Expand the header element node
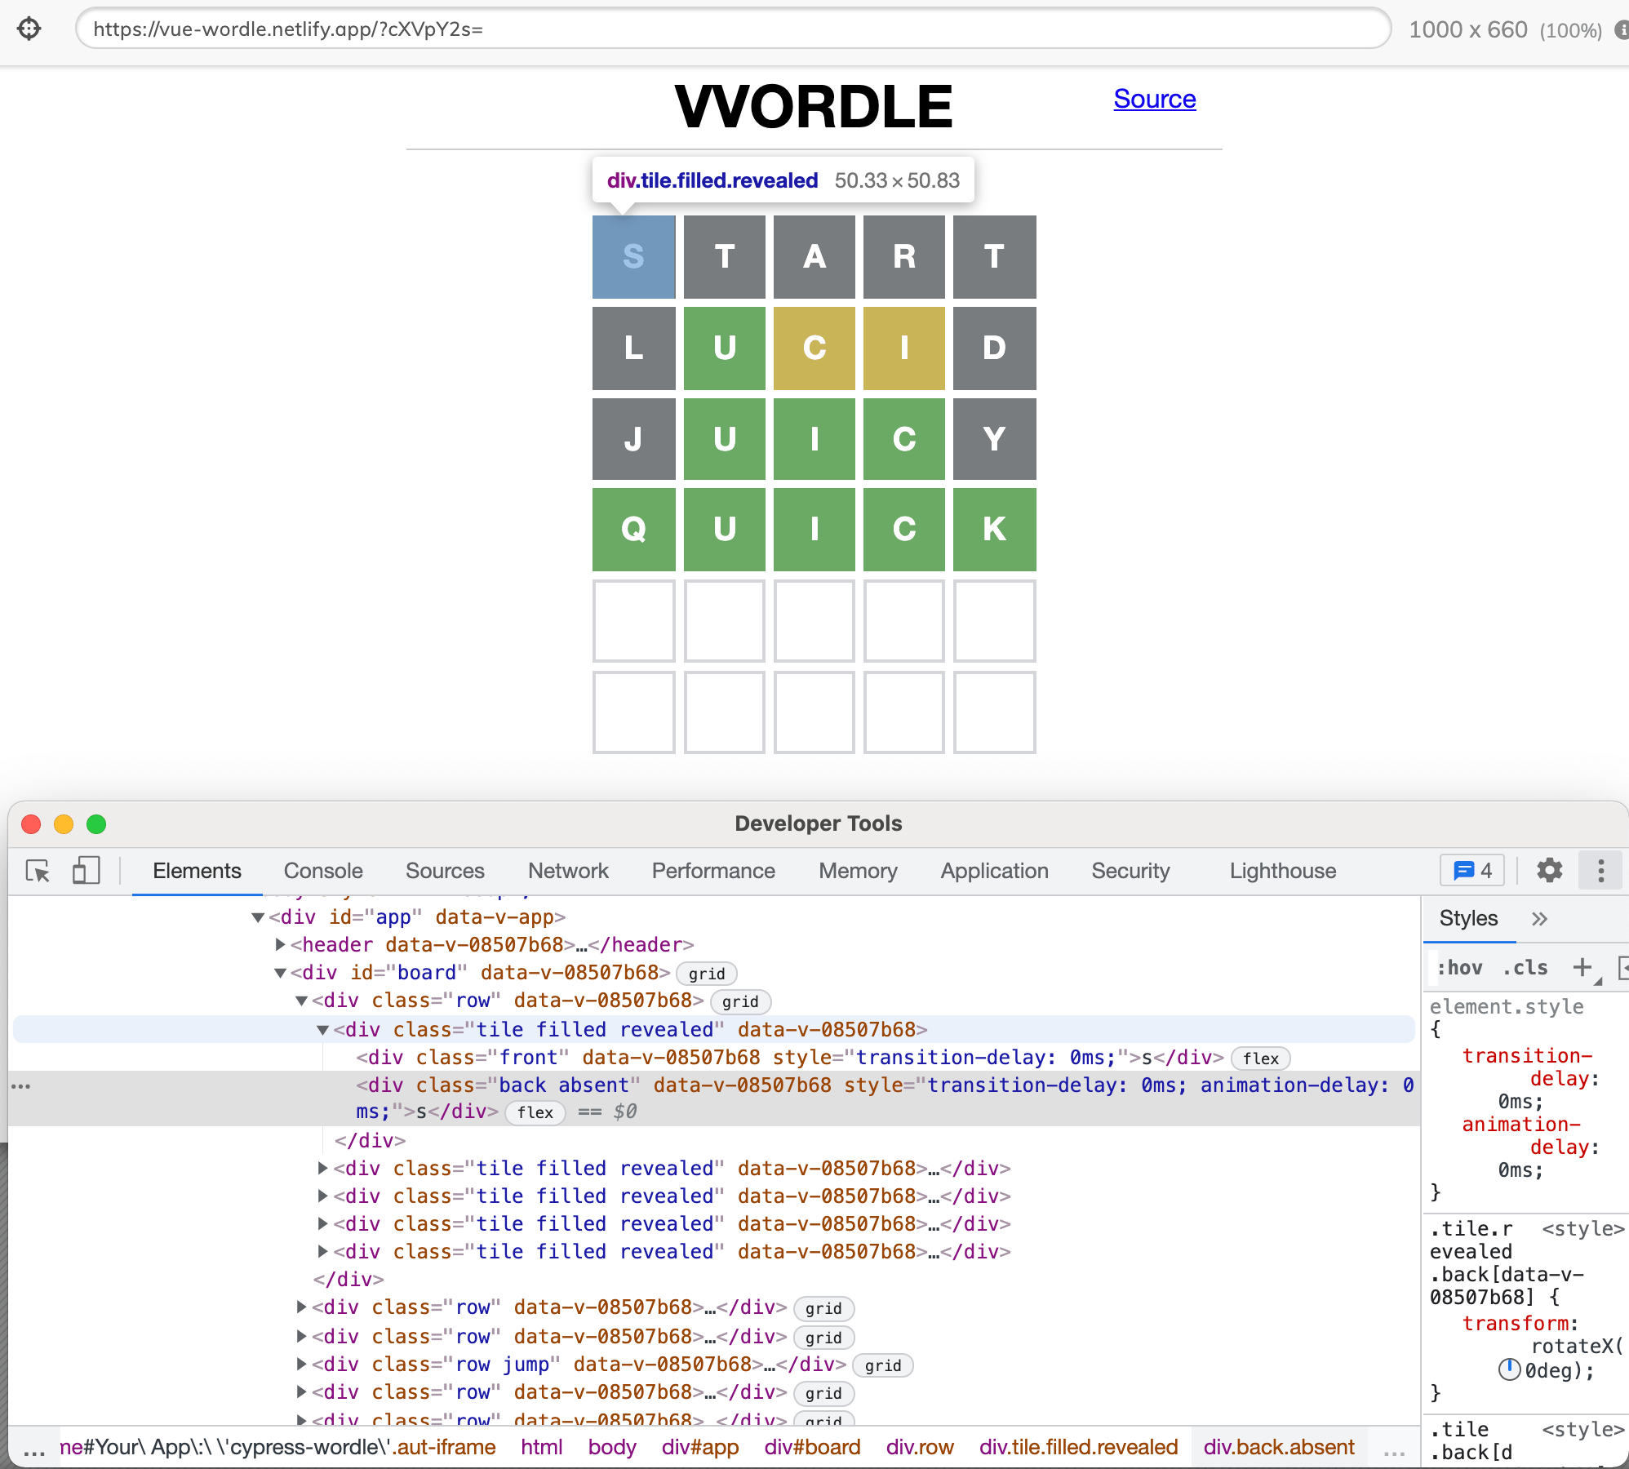This screenshot has height=1469, width=1629. (279, 944)
